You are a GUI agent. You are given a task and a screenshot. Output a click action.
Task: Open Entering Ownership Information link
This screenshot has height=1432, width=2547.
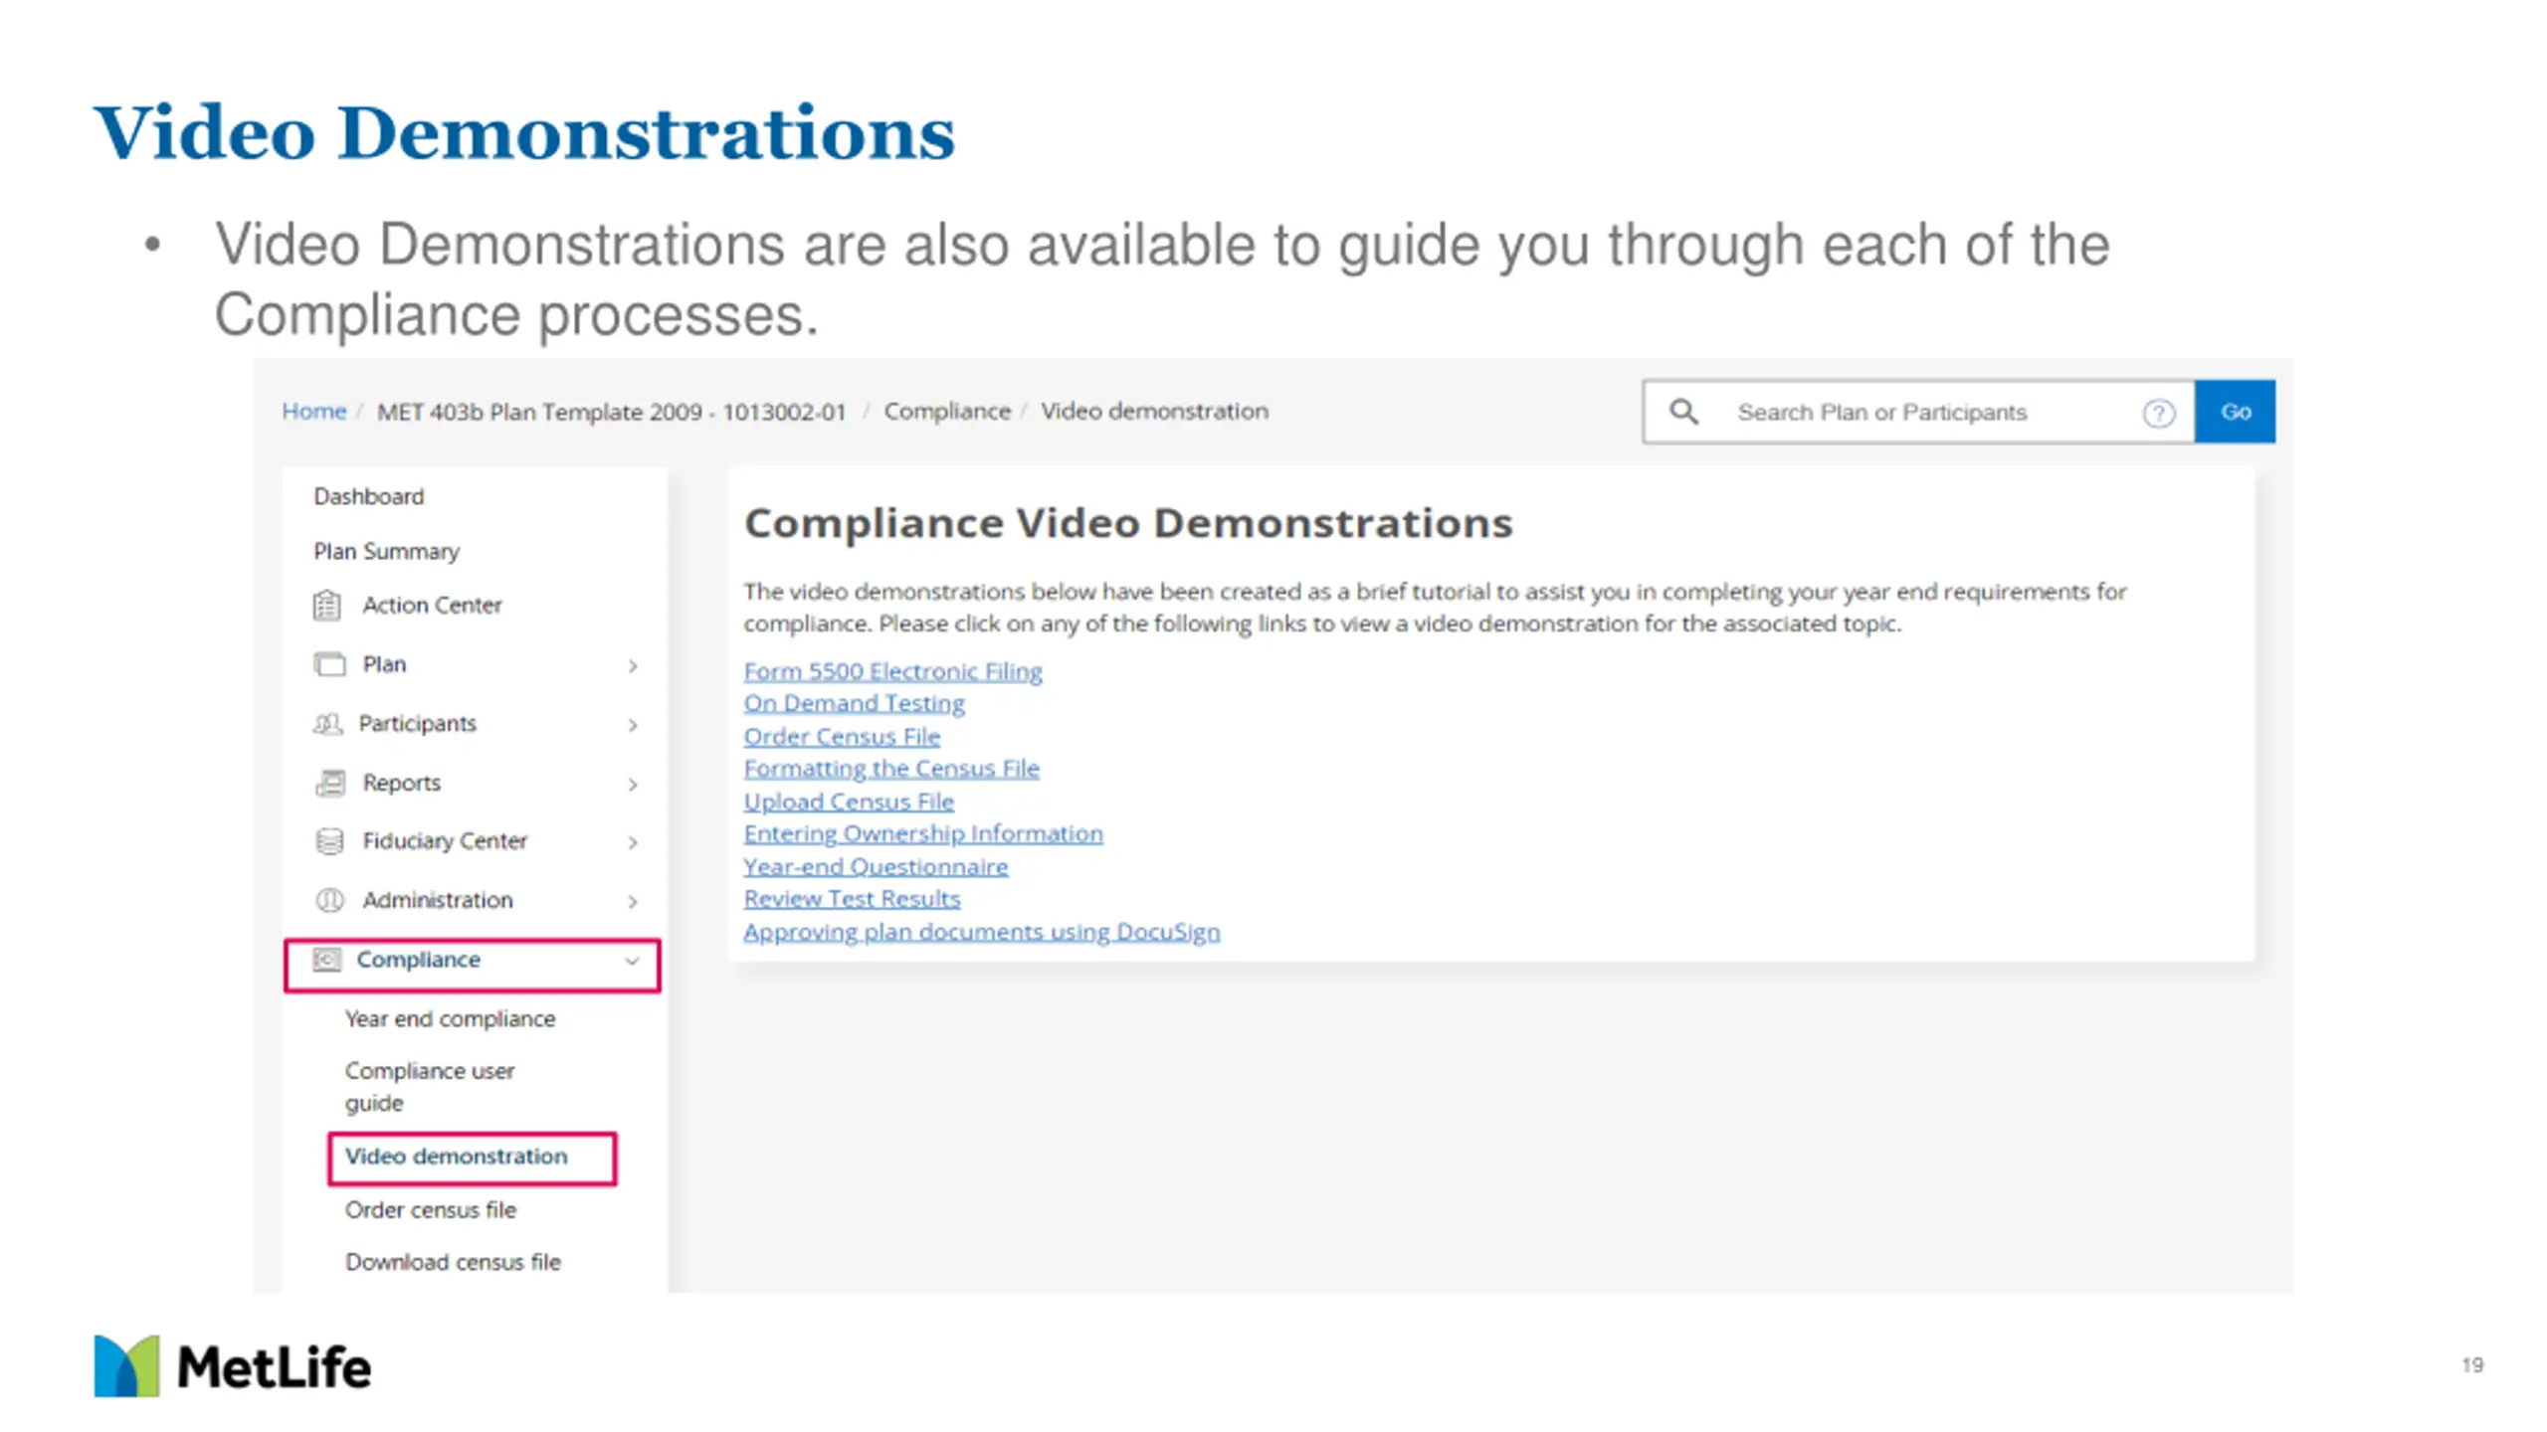click(923, 833)
